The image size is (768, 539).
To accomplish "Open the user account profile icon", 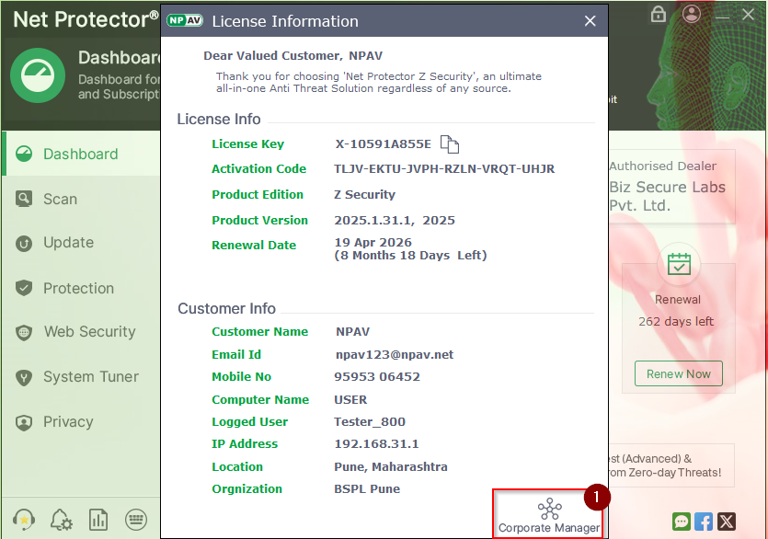I will [693, 14].
